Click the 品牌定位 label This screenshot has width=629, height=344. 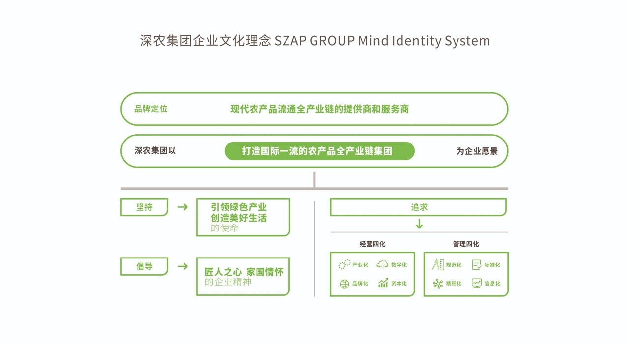tap(151, 109)
